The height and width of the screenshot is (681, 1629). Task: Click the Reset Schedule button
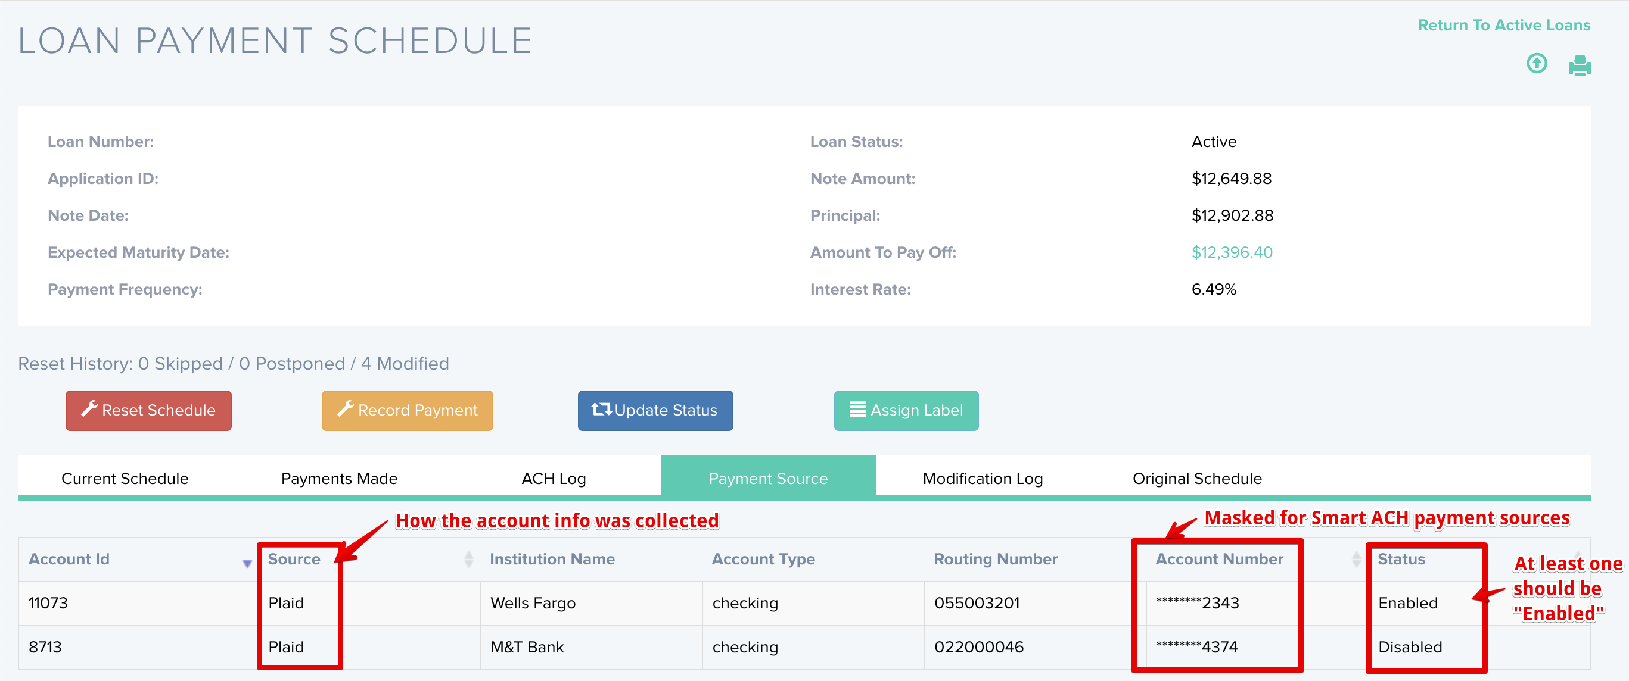[148, 411]
